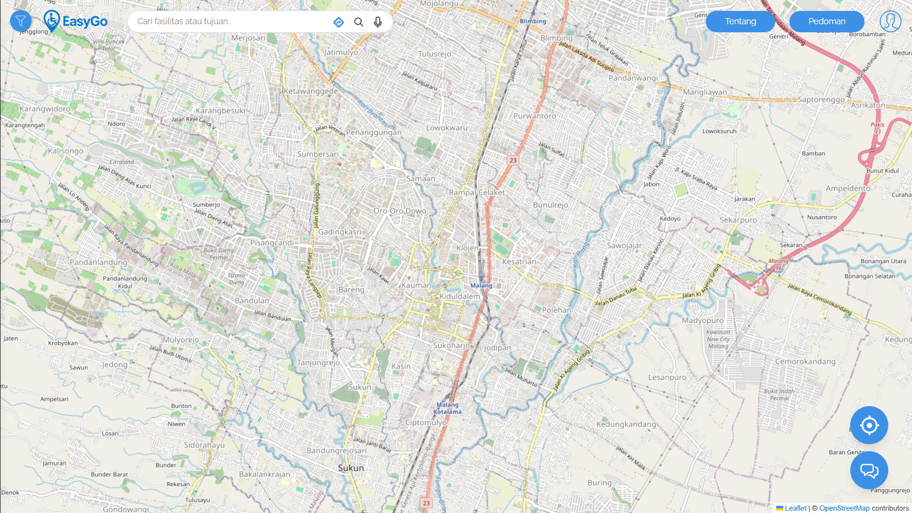
Task: Activate the voice search microphone
Action: [378, 22]
